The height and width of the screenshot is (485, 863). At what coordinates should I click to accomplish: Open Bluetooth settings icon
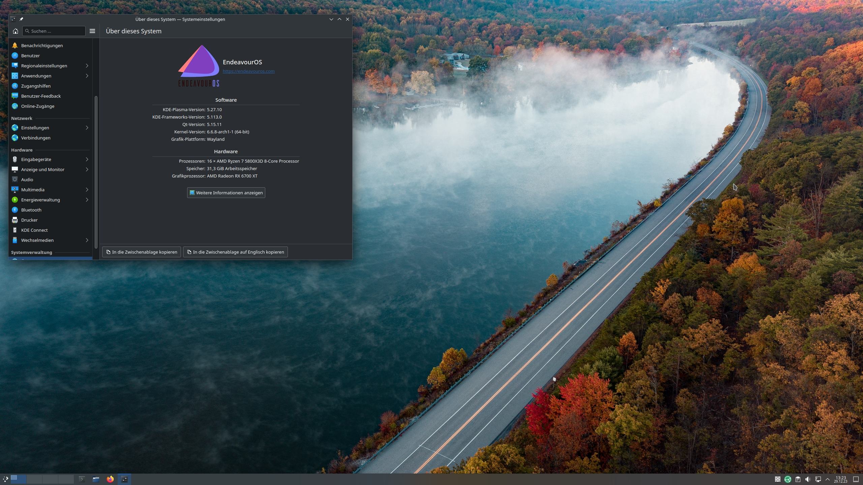pyautogui.click(x=14, y=209)
